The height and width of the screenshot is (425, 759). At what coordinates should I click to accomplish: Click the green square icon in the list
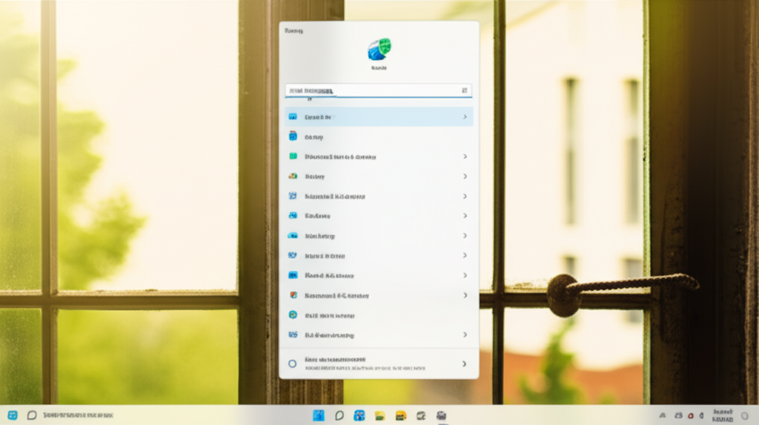tap(293, 157)
